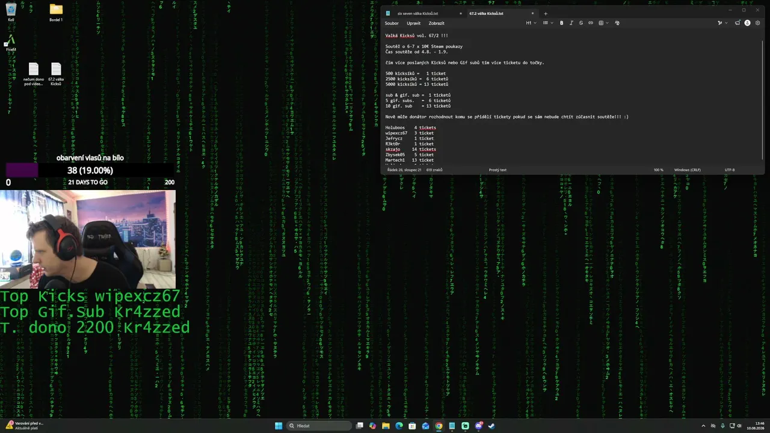Viewport: 770px width, 433px height.
Task: Open the Mail app from the taskbar
Action: [425, 426]
